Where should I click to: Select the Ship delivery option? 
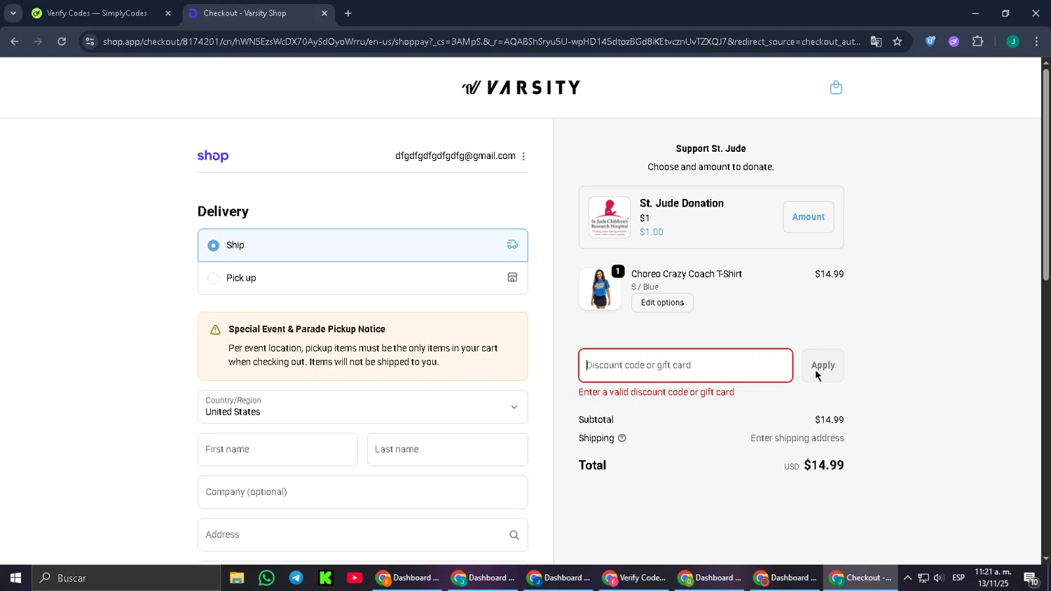click(362, 245)
